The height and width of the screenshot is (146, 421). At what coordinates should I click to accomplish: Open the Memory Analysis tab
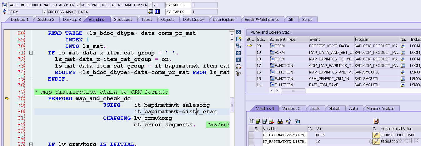[x=380, y=108]
